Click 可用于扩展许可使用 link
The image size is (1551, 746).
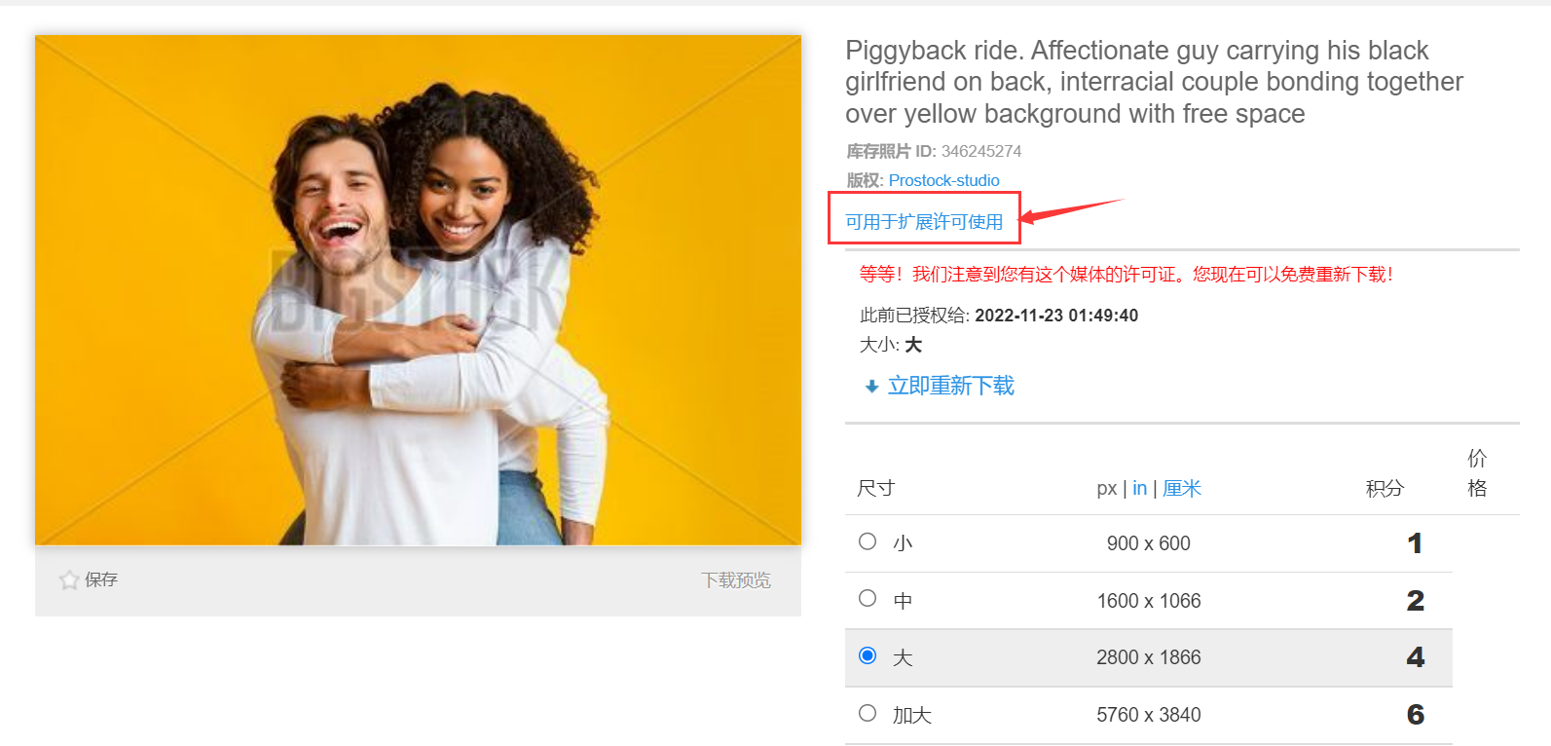(x=924, y=222)
